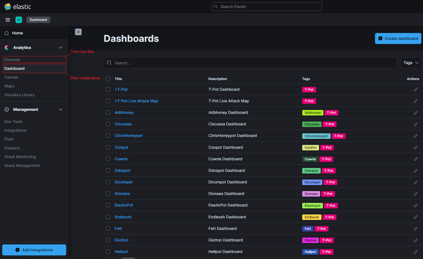Click the Dashboard breadcrumb
The image size is (423, 259).
click(x=38, y=20)
